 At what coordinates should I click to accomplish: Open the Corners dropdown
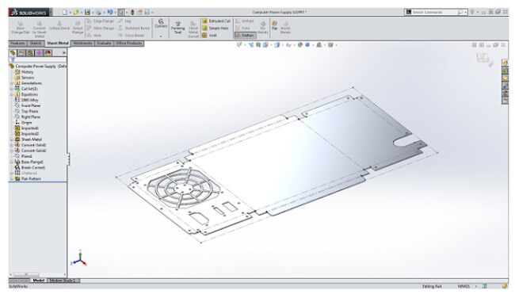(x=161, y=36)
